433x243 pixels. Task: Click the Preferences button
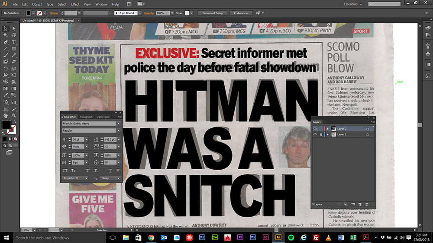pos(241,13)
